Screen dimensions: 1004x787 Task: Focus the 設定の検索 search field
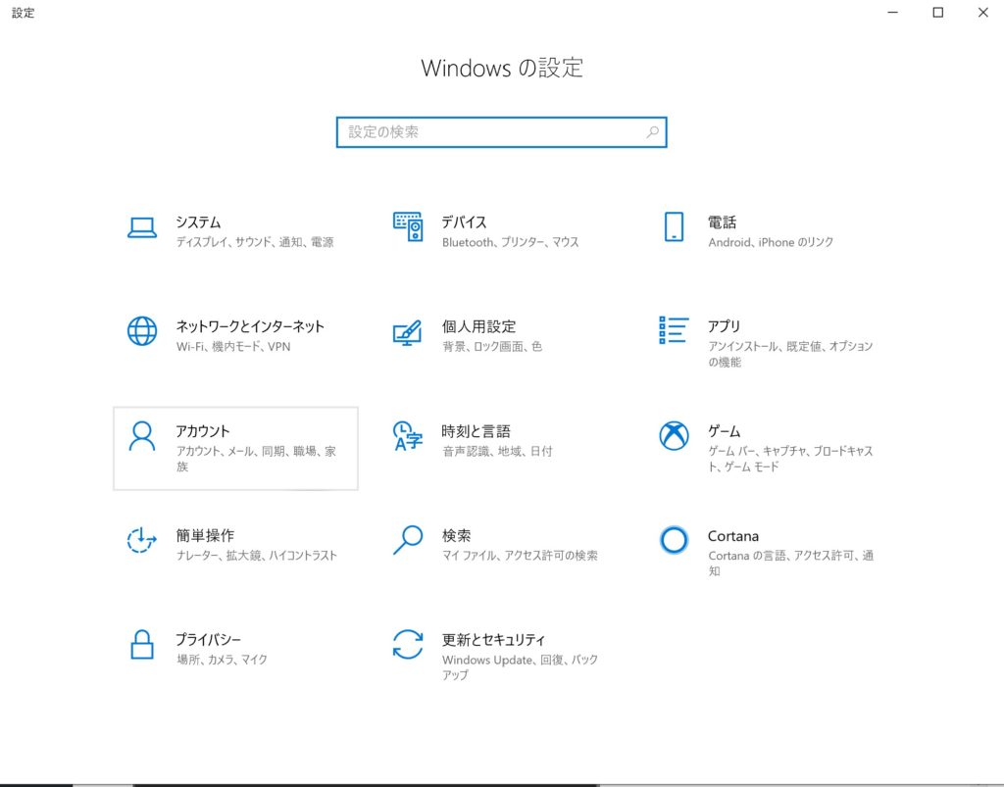(x=501, y=132)
